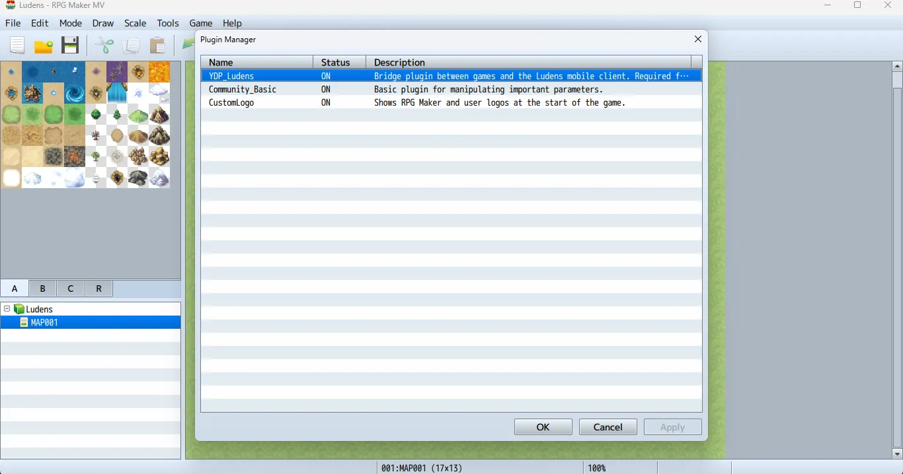Pick the whirlpool tile in the tileset
This screenshot has width=903, height=474.
75,93
